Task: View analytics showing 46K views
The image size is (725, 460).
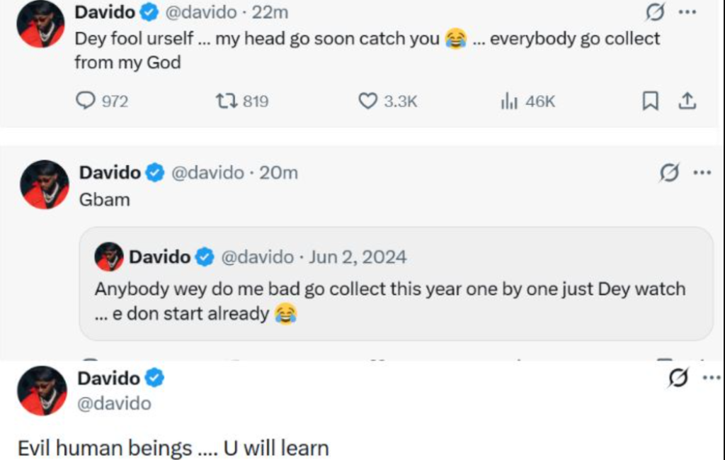Action: (510, 101)
